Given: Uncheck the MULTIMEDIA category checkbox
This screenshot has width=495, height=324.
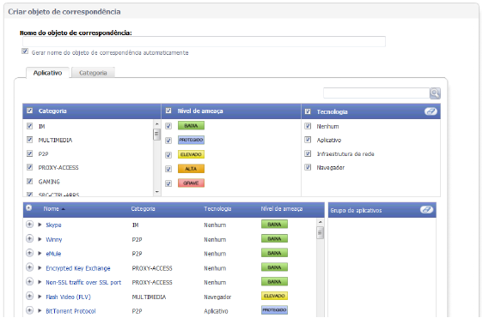Looking at the screenshot, I should click(x=30, y=140).
